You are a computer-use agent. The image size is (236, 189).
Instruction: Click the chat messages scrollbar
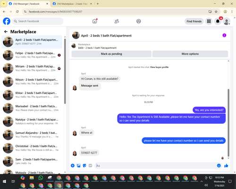(228, 123)
